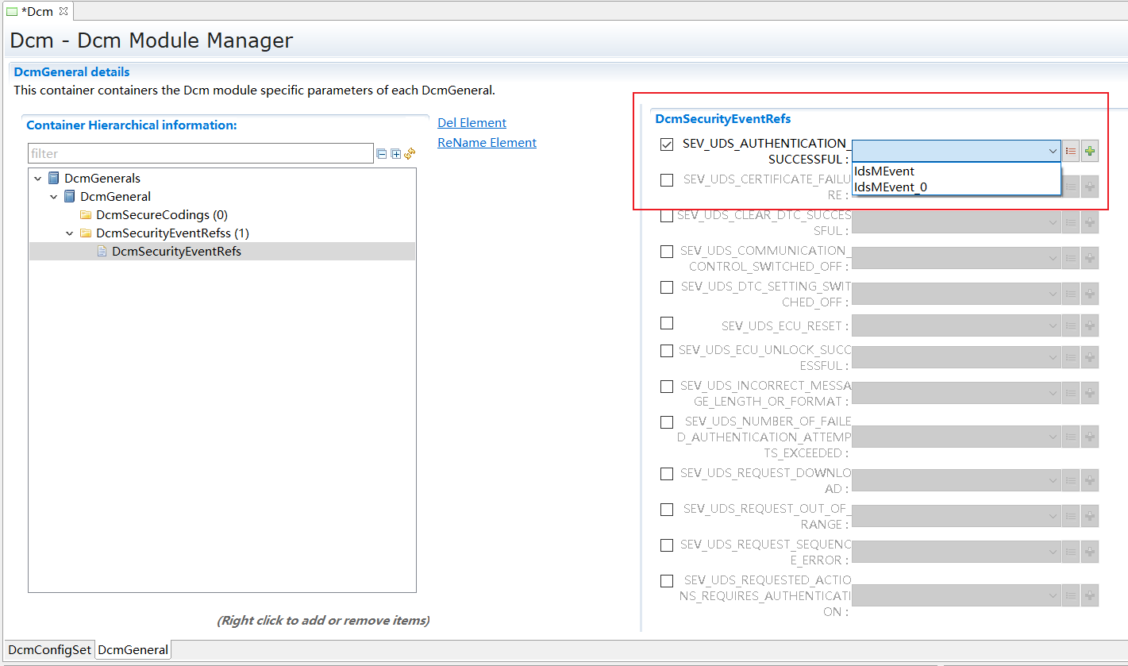Close the Dcm editor tab
Screen dimensions: 1128x666
point(64,11)
